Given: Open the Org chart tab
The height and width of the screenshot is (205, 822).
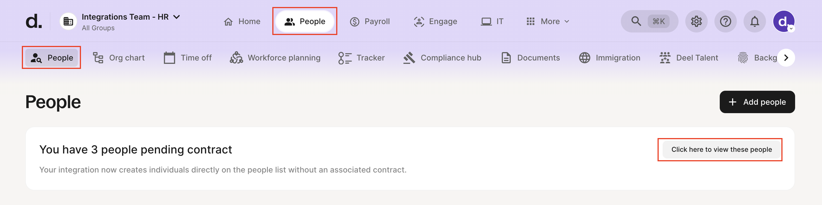Looking at the screenshot, I should click(119, 58).
